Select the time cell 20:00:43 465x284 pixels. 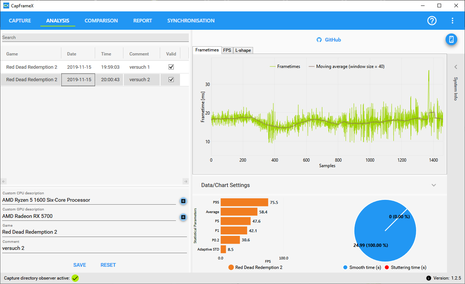pyautogui.click(x=110, y=80)
